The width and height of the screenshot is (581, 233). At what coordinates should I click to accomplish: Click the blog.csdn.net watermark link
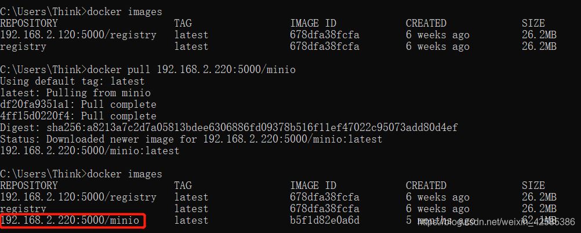(495, 222)
